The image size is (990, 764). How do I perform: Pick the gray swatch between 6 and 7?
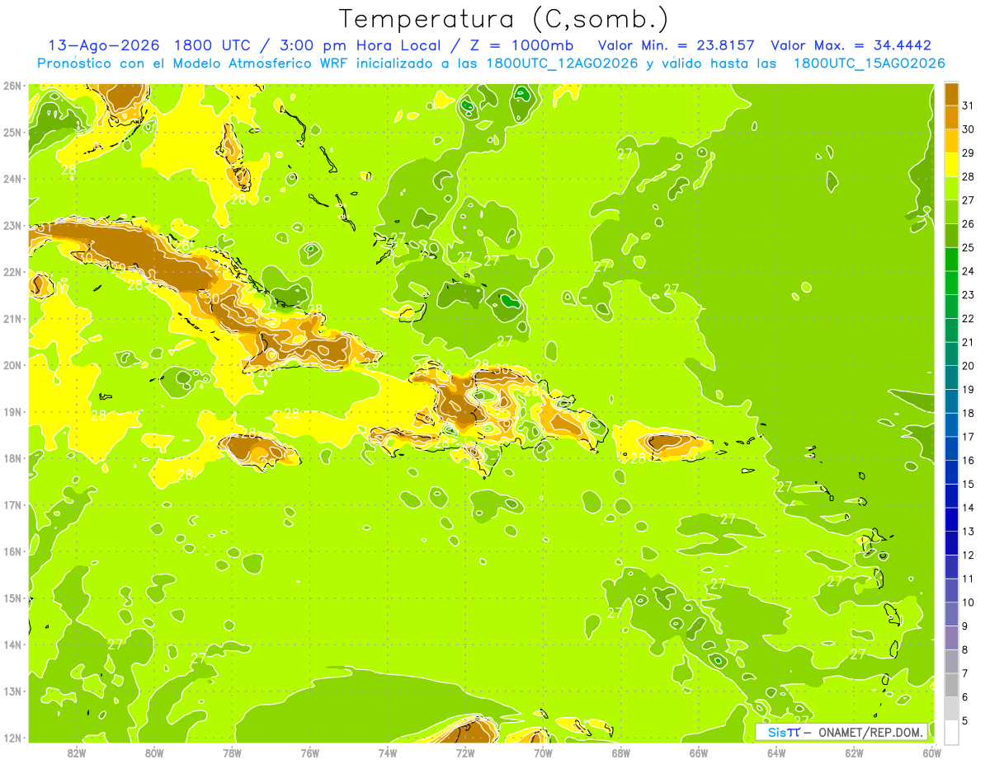(951, 685)
